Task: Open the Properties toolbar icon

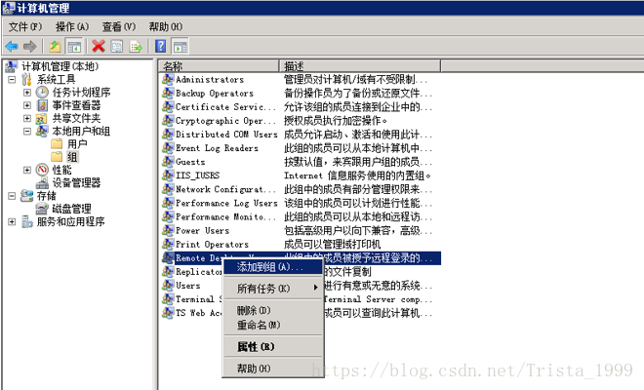Action: click(117, 47)
